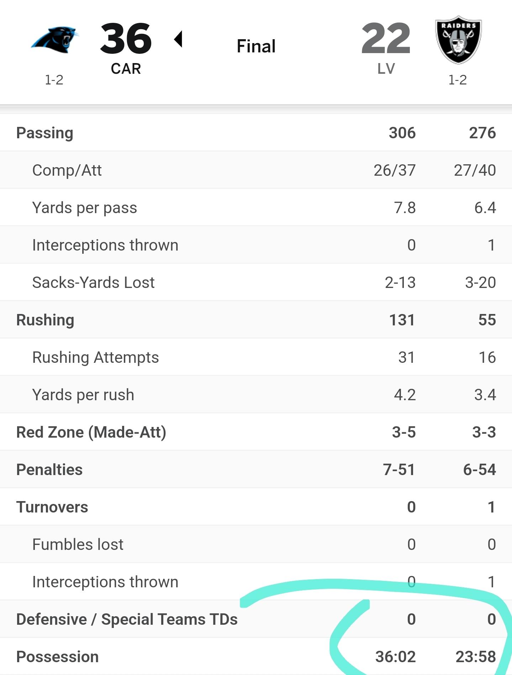Tap the Fumbles lost row

[x=256, y=544]
